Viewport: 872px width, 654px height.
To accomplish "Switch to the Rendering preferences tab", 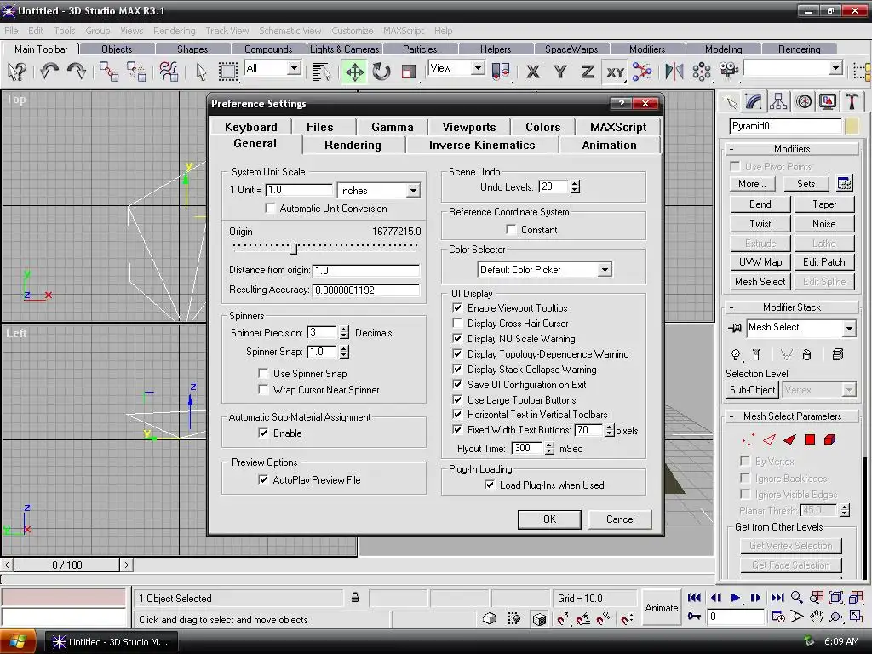I will pyautogui.click(x=353, y=145).
